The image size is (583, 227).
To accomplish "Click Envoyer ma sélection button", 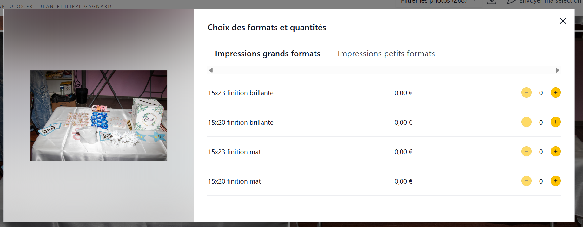I will point(544,2).
